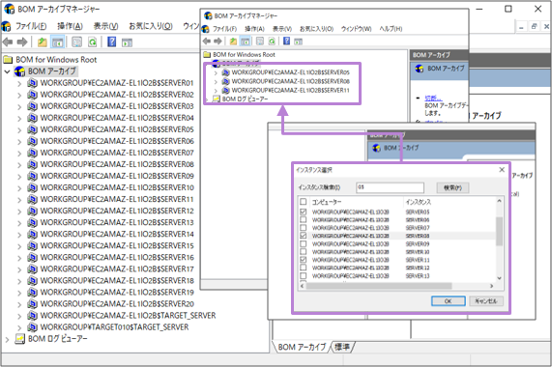Expand the SERVER08 node in the second window tree
The image size is (552, 367).
[x=216, y=81]
